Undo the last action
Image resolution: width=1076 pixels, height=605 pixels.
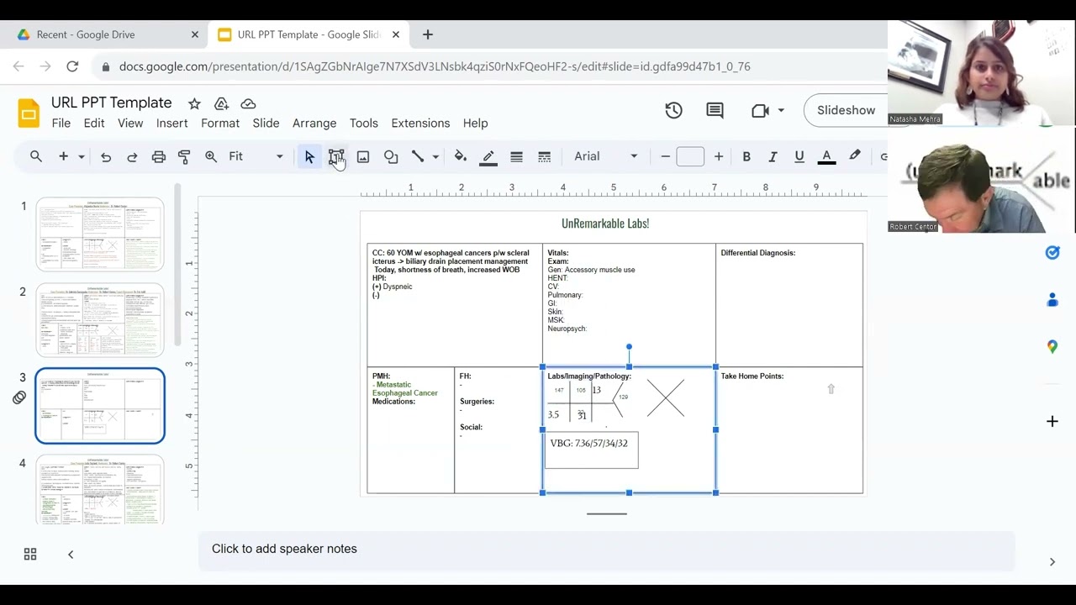pyautogui.click(x=106, y=156)
